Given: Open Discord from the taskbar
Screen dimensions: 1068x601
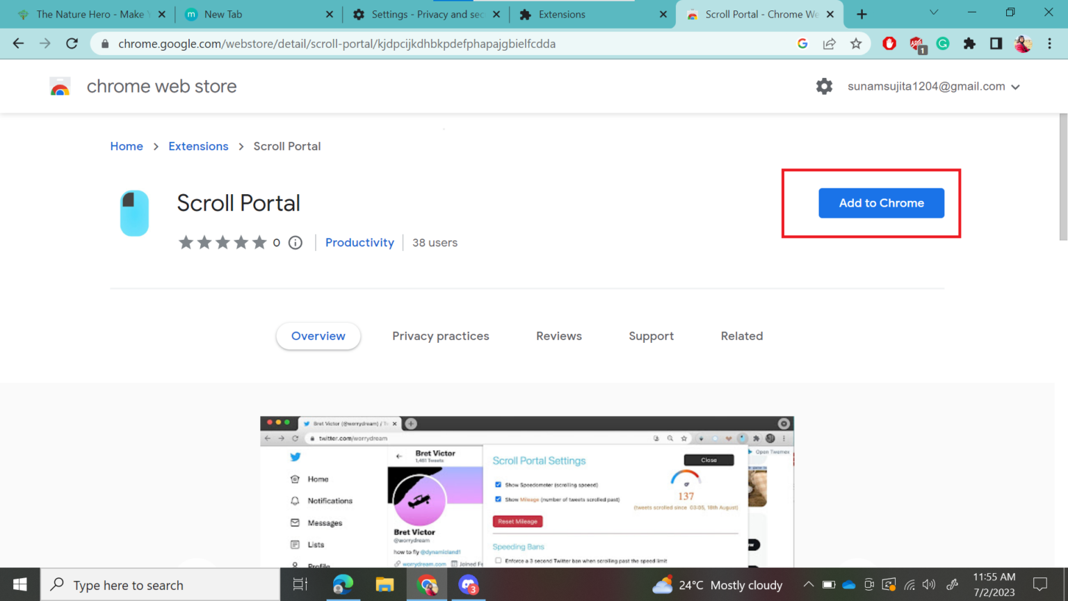Looking at the screenshot, I should (469, 585).
